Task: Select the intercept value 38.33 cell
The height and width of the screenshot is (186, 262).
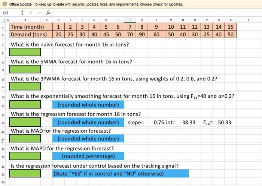Action: [x=189, y=123]
